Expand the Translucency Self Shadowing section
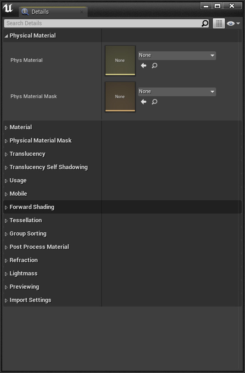This screenshot has width=245, height=373. [6, 168]
